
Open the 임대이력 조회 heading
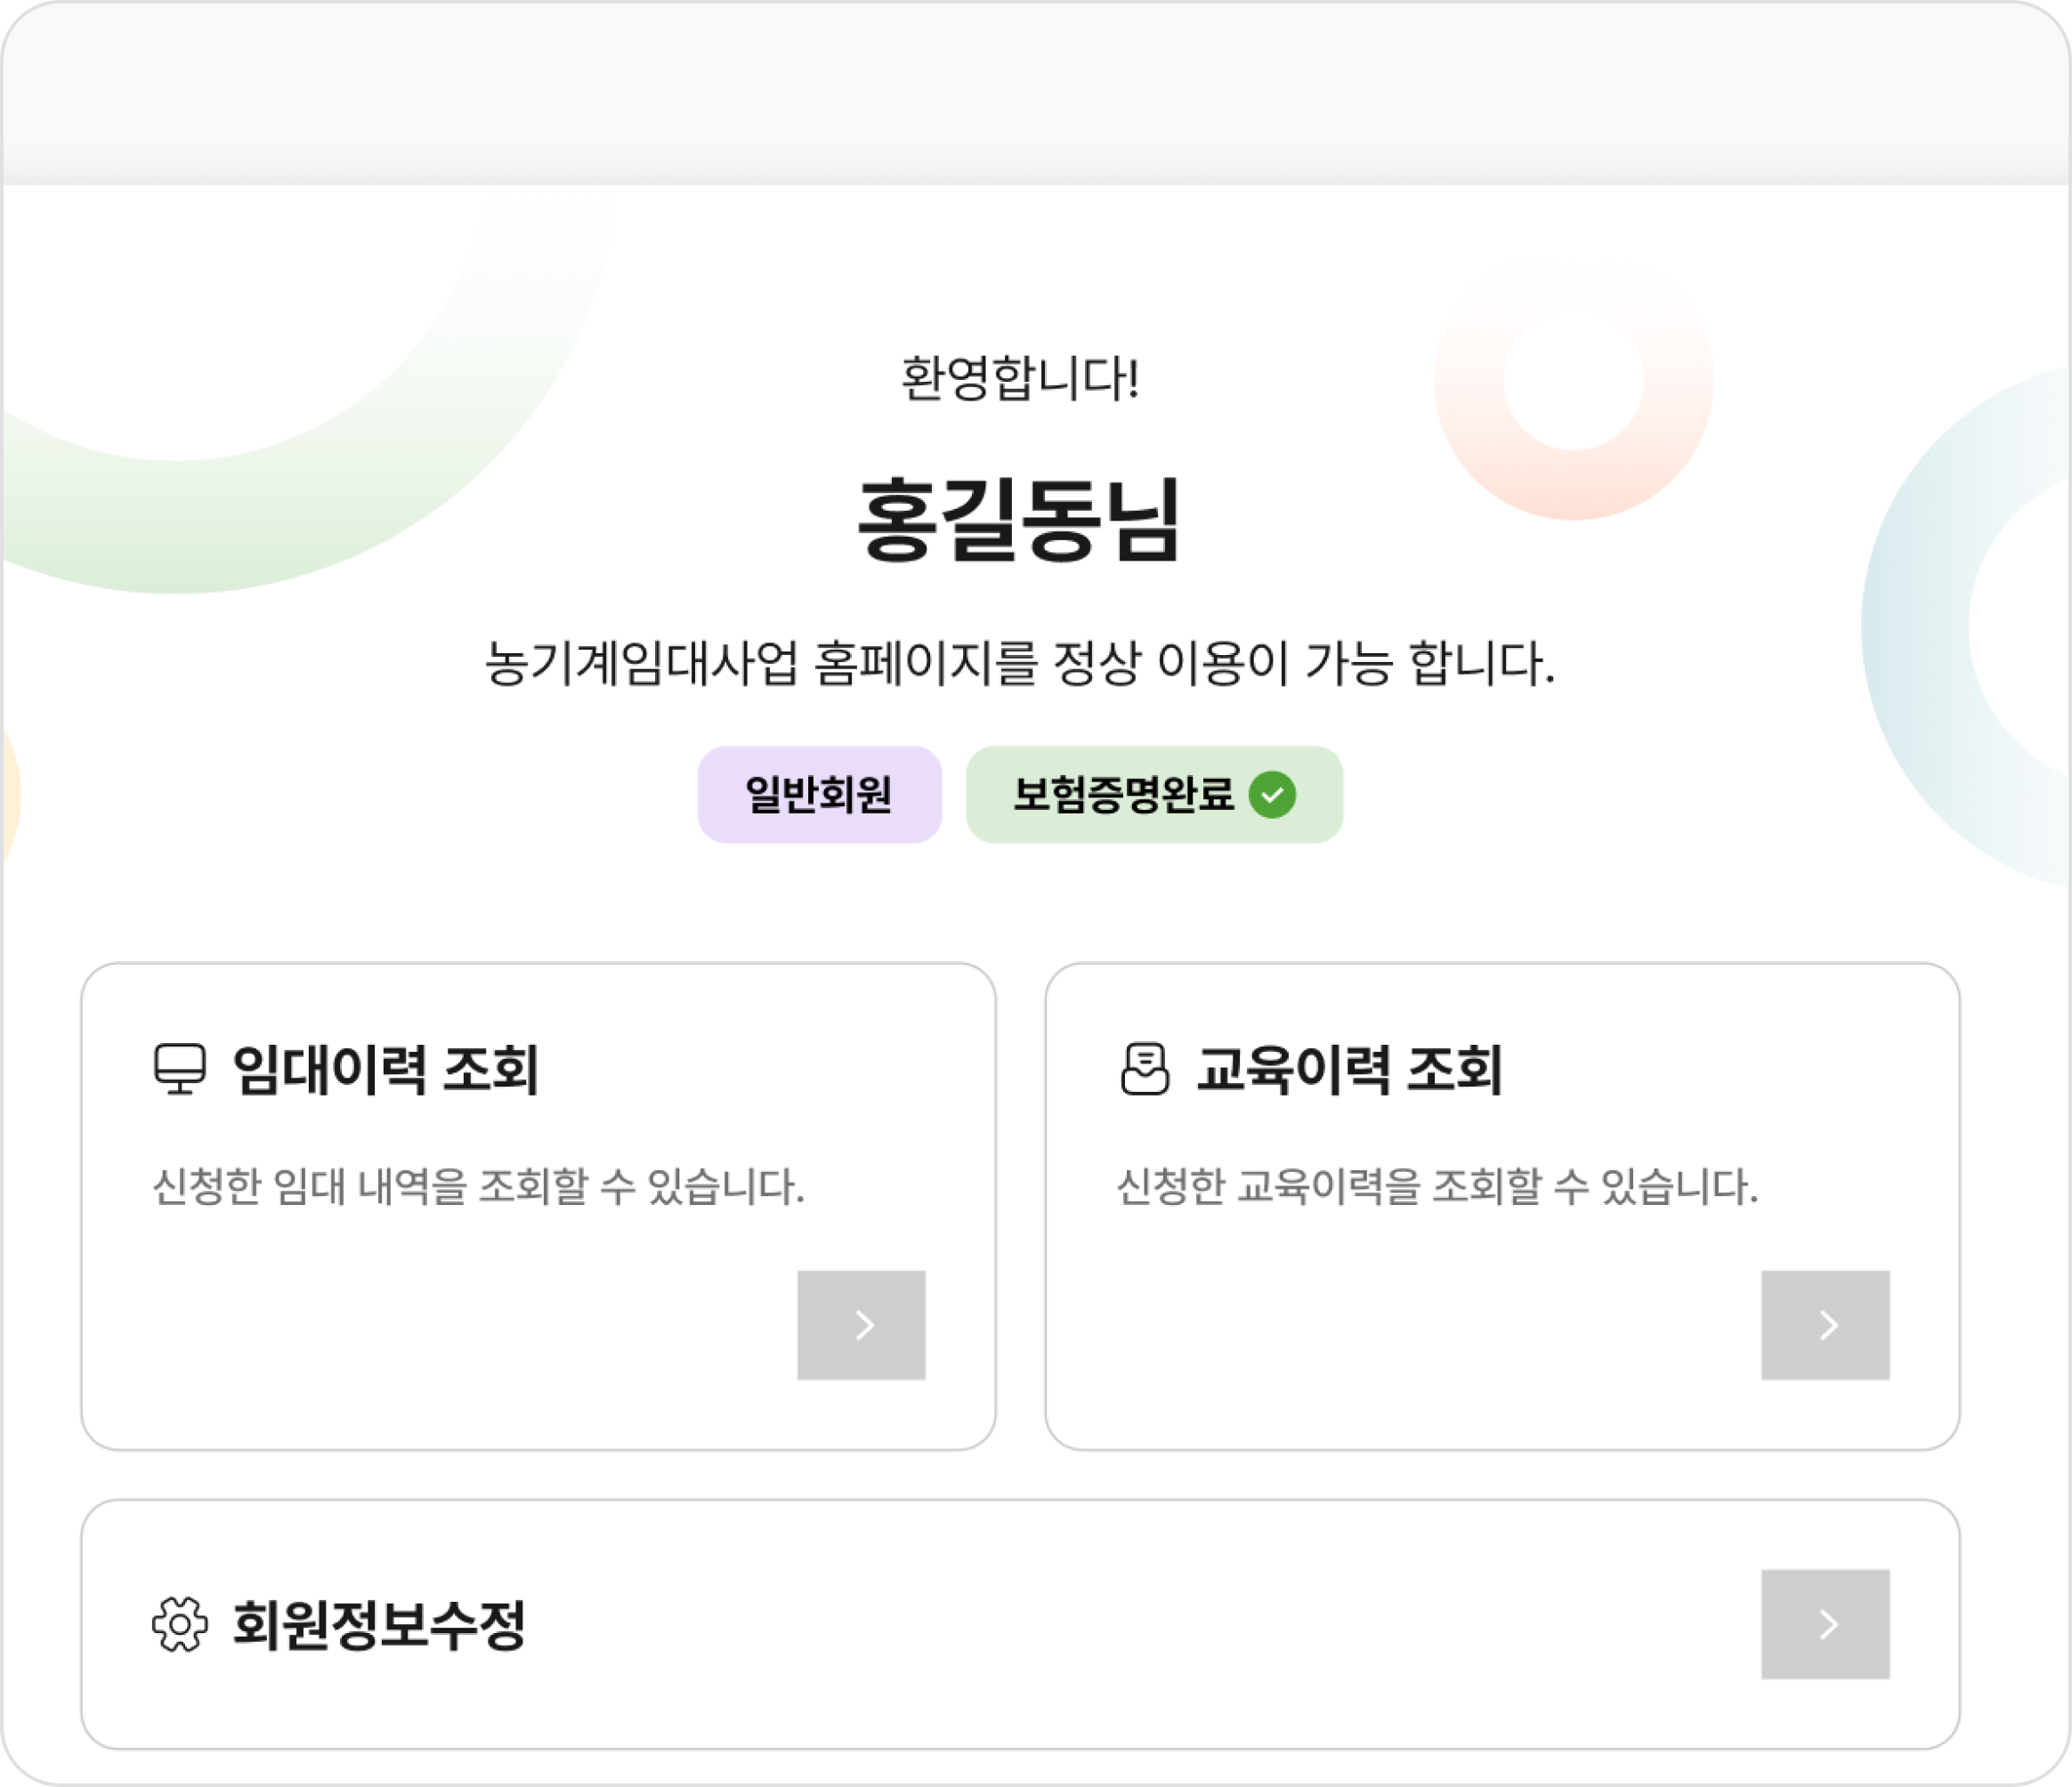(385, 1069)
